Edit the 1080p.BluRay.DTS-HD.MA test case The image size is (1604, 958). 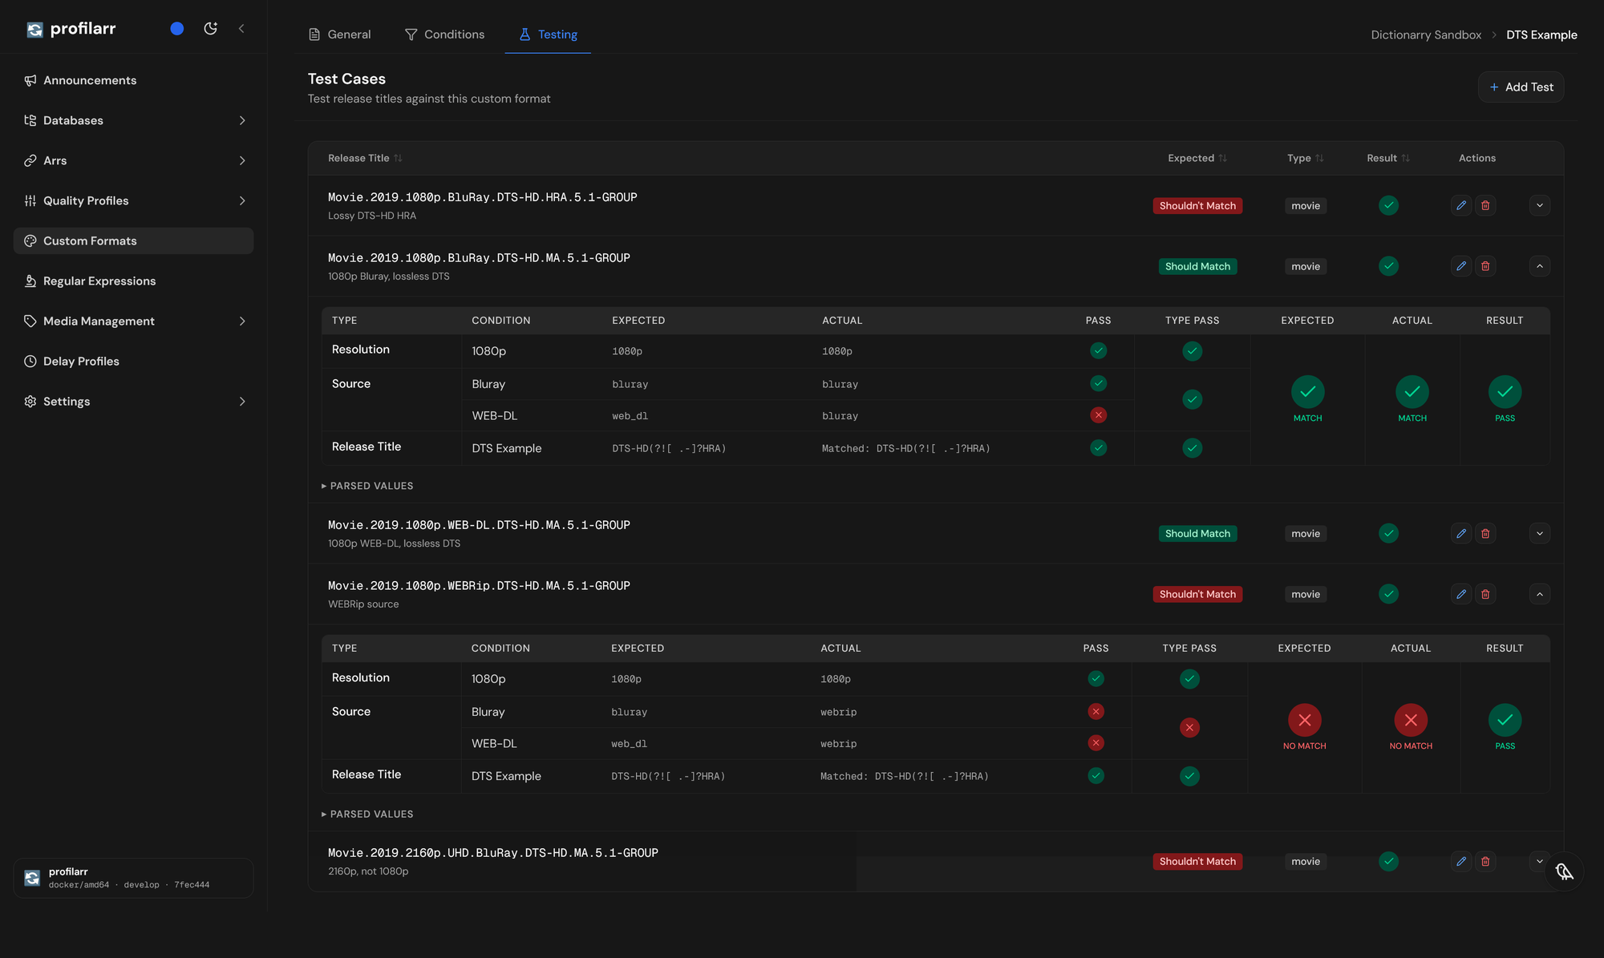[x=1461, y=266]
